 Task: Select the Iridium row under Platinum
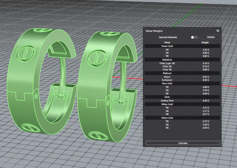[x=167, y=77]
